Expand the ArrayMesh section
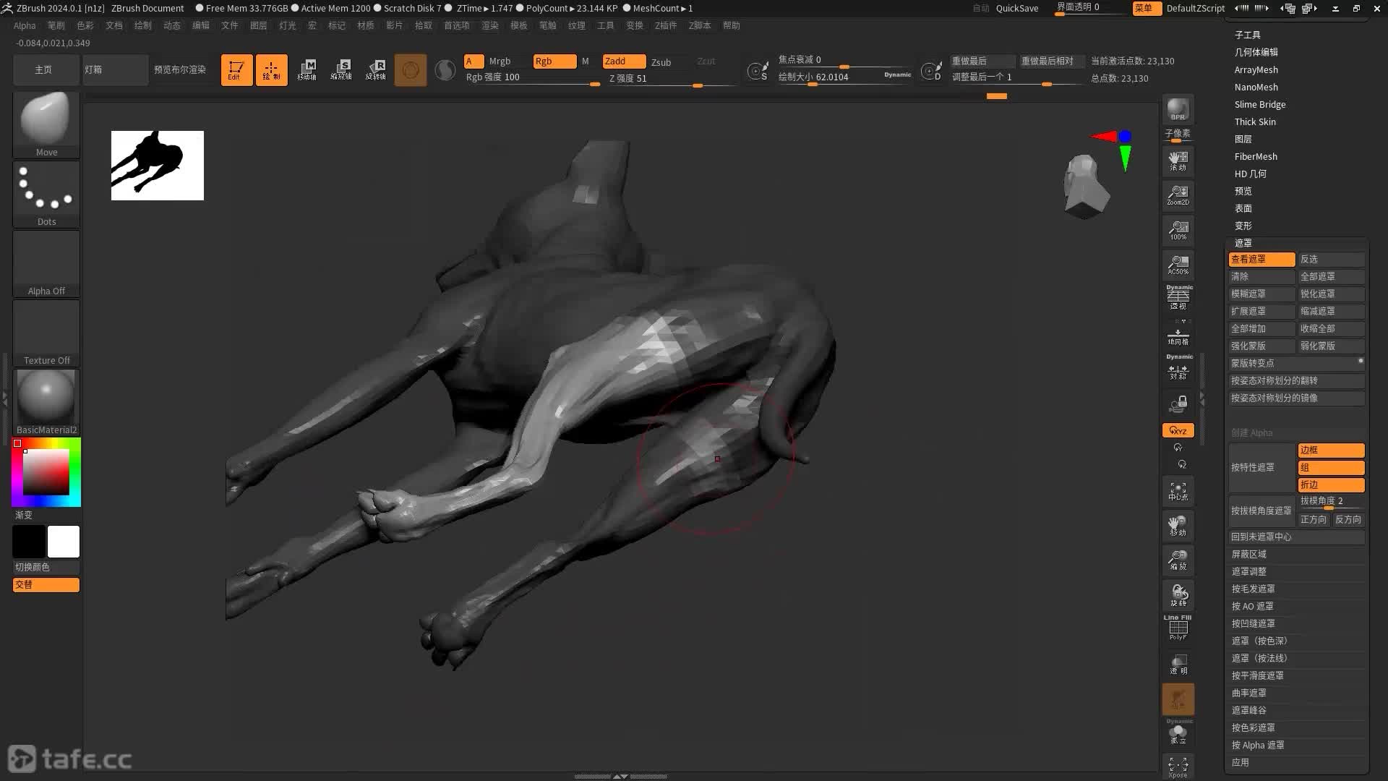The image size is (1388, 781). click(1256, 69)
